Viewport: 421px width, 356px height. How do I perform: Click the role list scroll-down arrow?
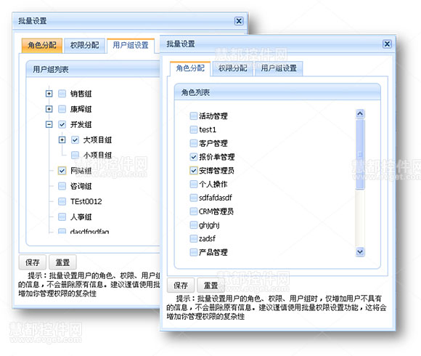click(x=360, y=252)
